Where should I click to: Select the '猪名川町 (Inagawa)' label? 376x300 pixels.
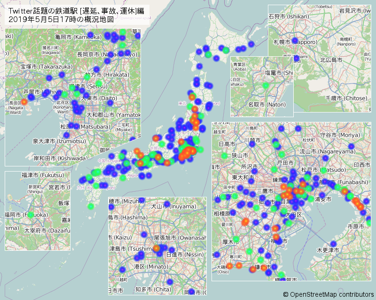click(51, 50)
